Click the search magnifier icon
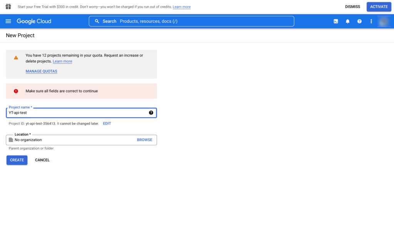The width and height of the screenshot is (394, 243). click(97, 21)
